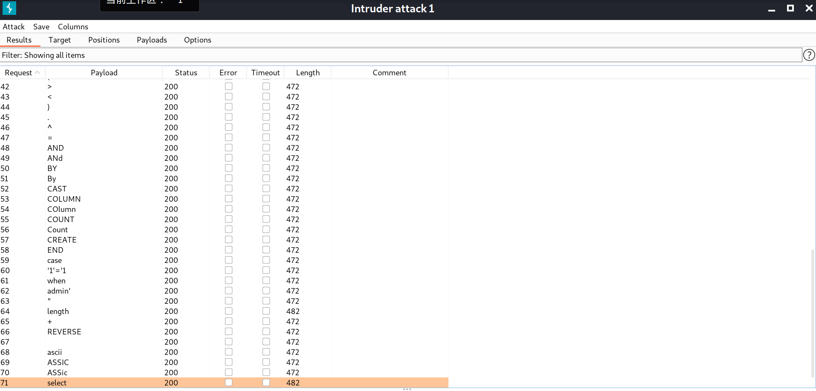
Task: Select the row with payload '1'='1
Action: (224, 270)
